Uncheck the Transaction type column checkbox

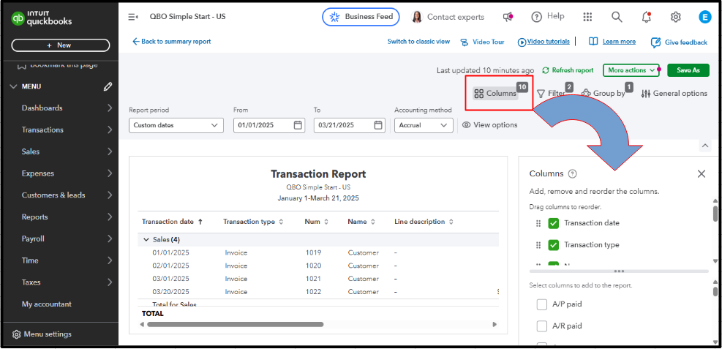pyautogui.click(x=554, y=245)
